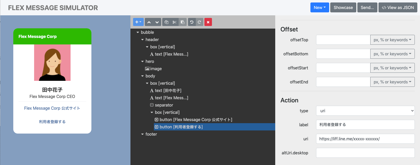
Task: Click the undo icon
Action: tap(192, 22)
